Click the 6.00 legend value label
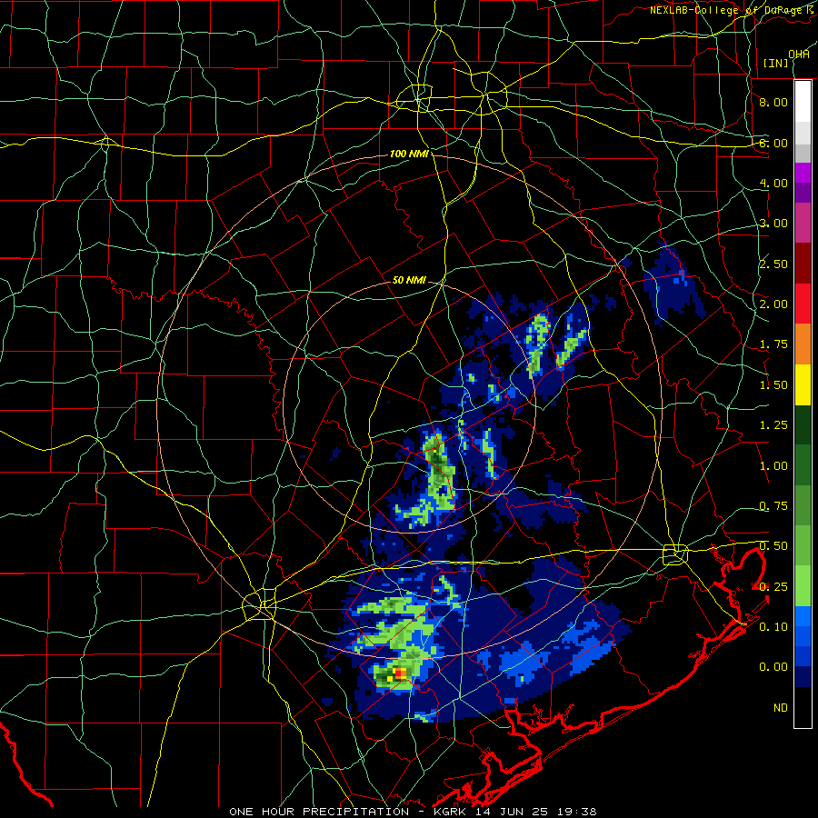Viewport: 818px width, 818px height. coord(773,143)
